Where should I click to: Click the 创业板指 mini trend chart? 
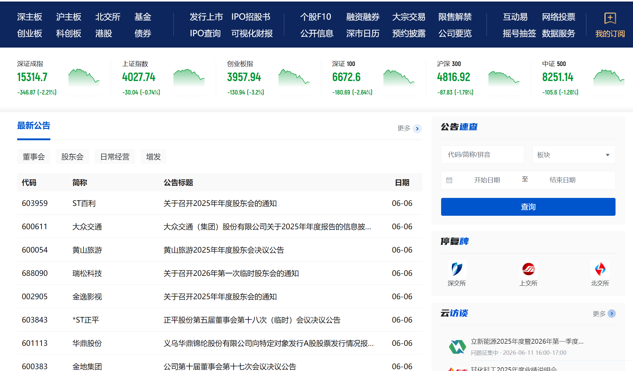pos(294,78)
